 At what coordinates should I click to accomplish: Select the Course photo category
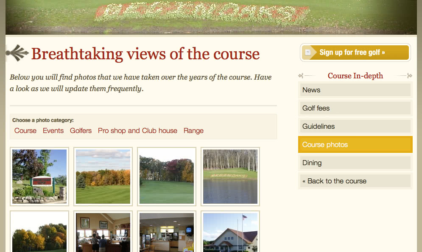25,130
